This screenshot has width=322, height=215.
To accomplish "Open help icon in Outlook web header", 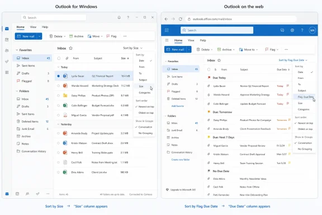I will tap(302, 30).
